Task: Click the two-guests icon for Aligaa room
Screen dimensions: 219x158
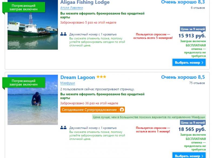Action: 64,34
